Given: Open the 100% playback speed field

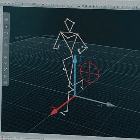Looking at the screenshot, I should 34,4.
